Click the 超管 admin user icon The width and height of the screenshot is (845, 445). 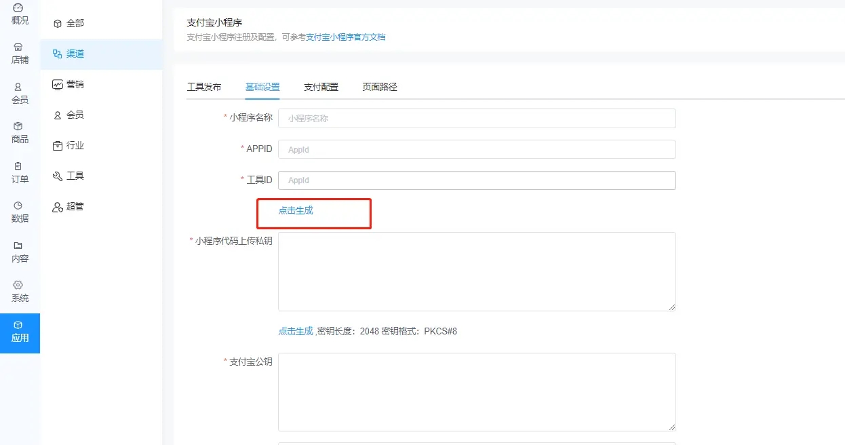(x=58, y=207)
